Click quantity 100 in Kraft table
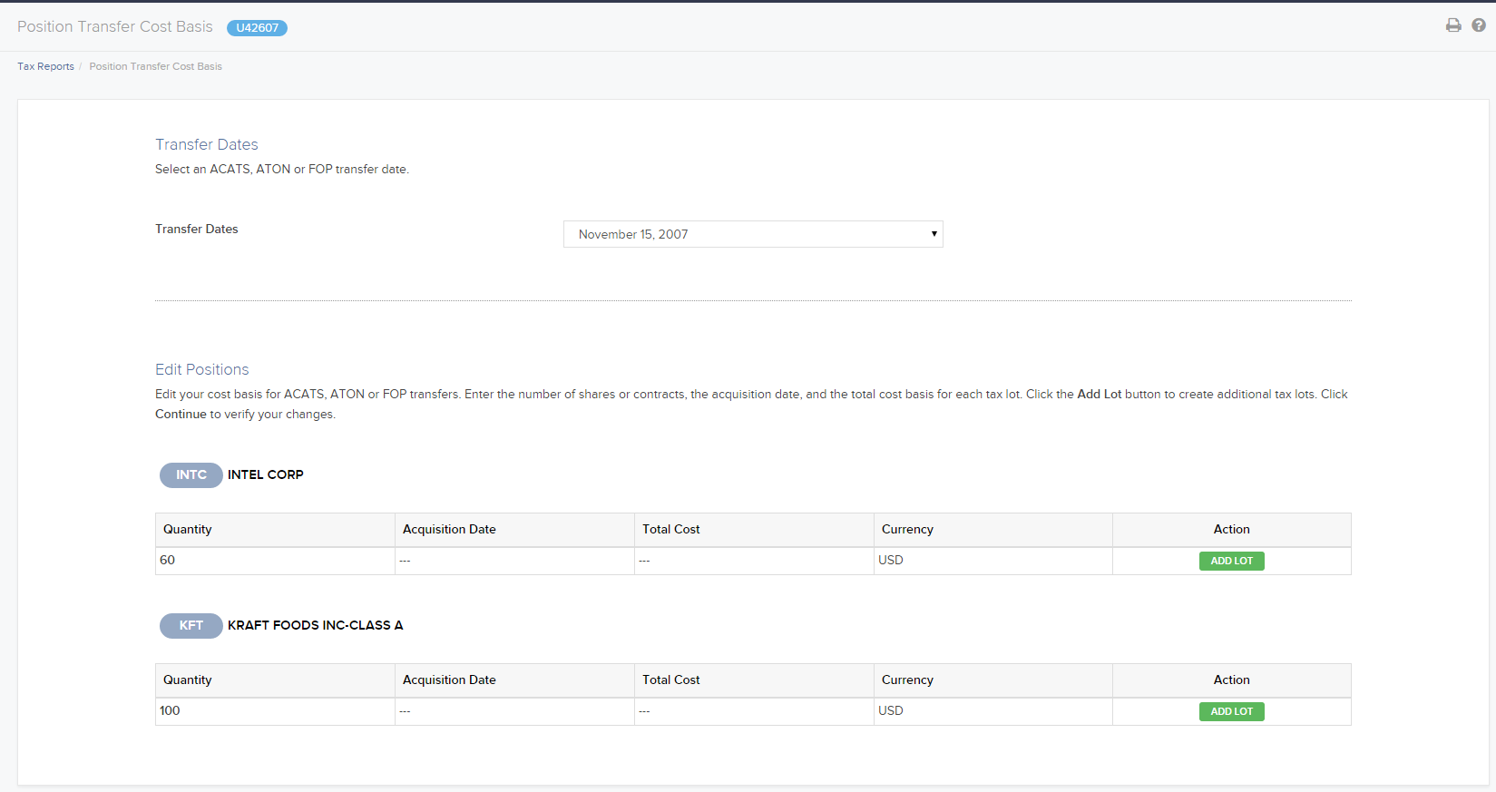1496x792 pixels. coord(275,711)
